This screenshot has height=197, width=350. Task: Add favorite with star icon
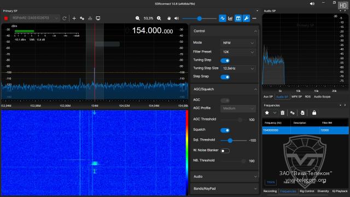(267, 113)
